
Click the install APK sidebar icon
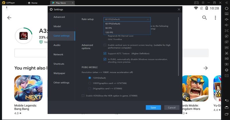click(x=227, y=47)
